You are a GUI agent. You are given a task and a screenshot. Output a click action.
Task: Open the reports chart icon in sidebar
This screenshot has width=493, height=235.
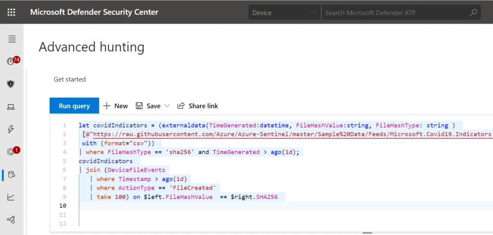pyautogui.click(x=11, y=197)
